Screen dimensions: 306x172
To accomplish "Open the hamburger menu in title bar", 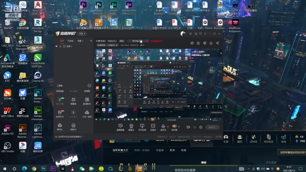I will [205, 34].
